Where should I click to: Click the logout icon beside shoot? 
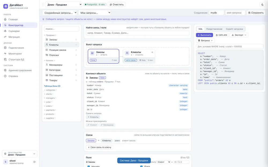[x=34, y=162]
